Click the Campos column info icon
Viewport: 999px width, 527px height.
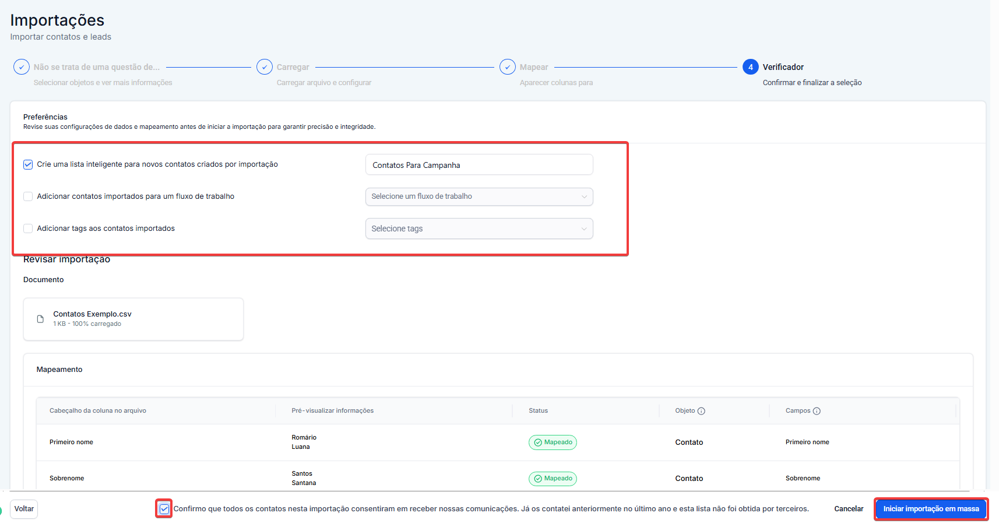pyautogui.click(x=817, y=411)
